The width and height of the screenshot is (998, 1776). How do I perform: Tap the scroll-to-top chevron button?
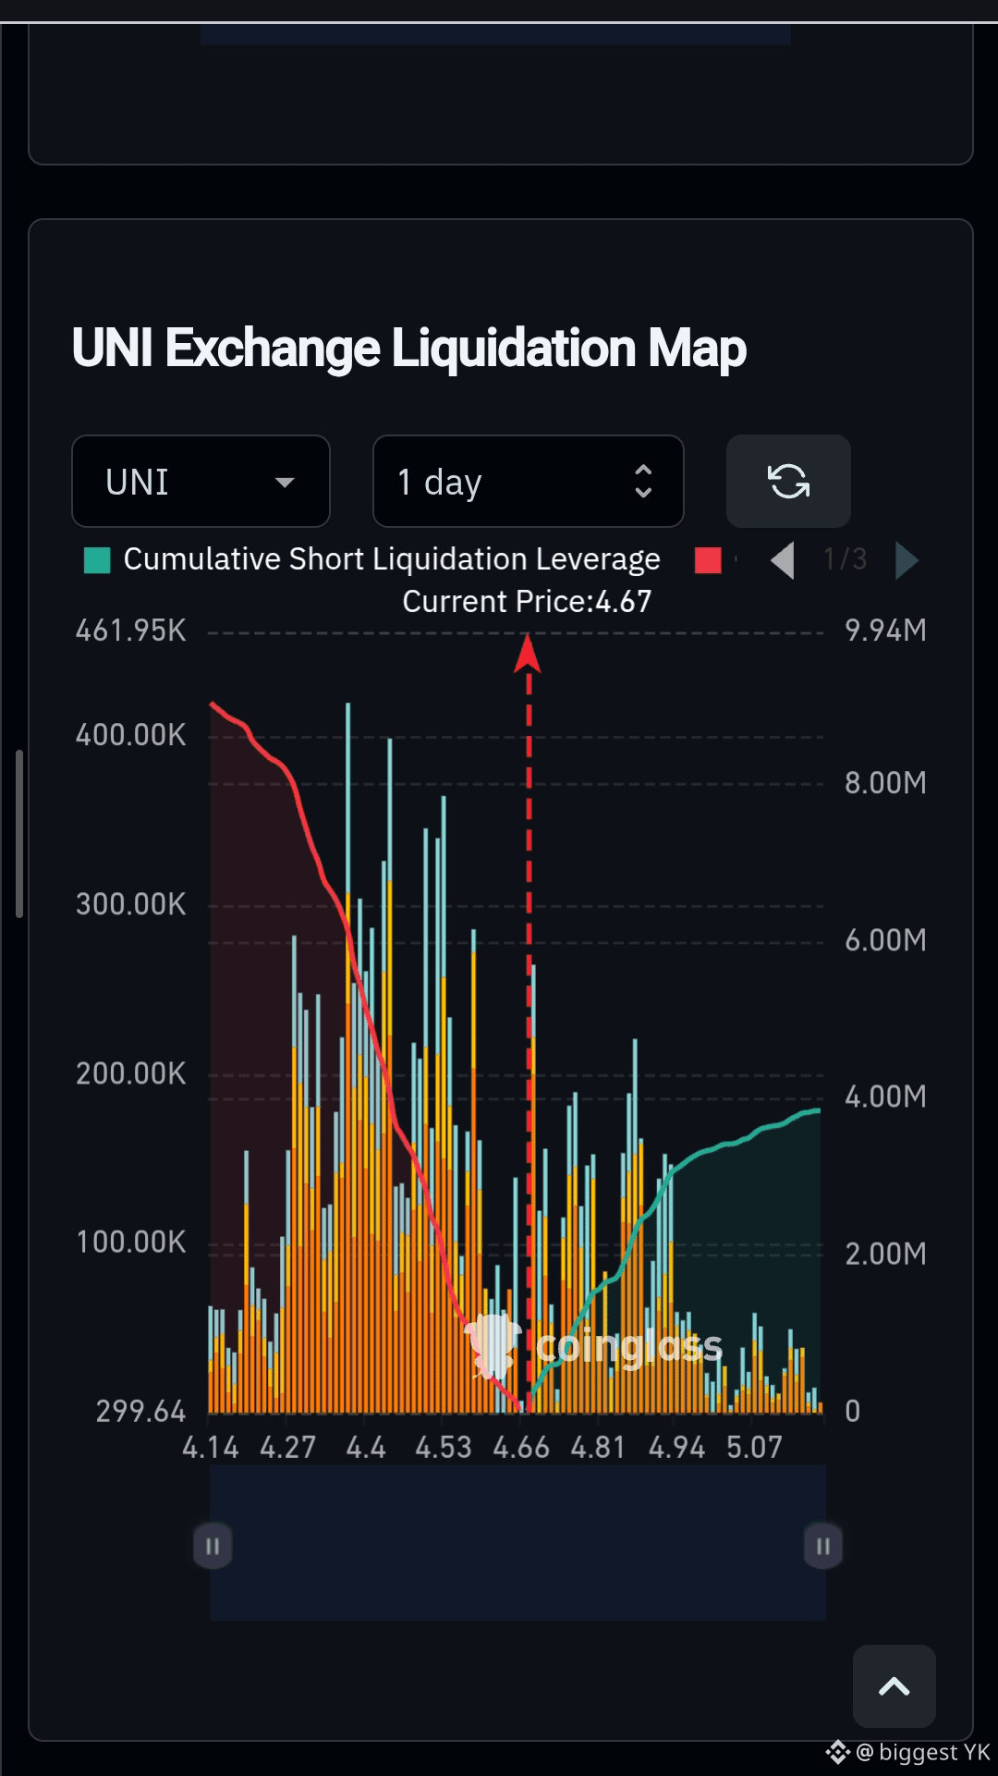click(x=894, y=1686)
